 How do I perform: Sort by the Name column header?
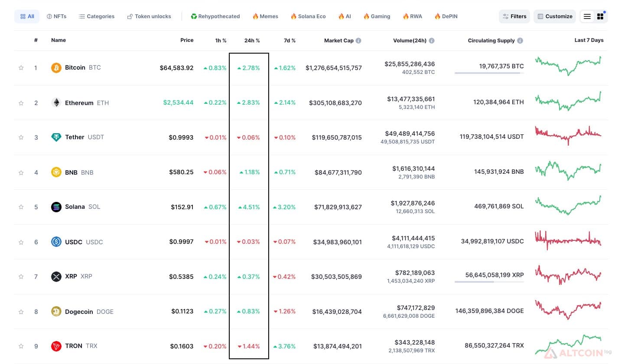tap(59, 40)
